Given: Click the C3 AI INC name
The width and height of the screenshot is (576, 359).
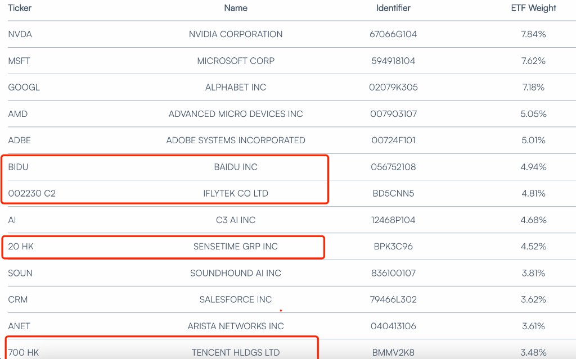Looking at the screenshot, I should pos(236,220).
